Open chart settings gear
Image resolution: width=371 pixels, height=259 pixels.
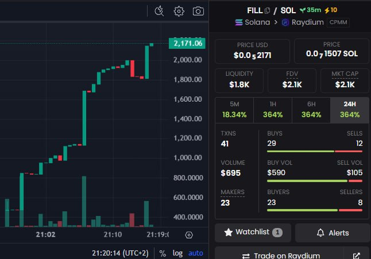[x=179, y=11]
